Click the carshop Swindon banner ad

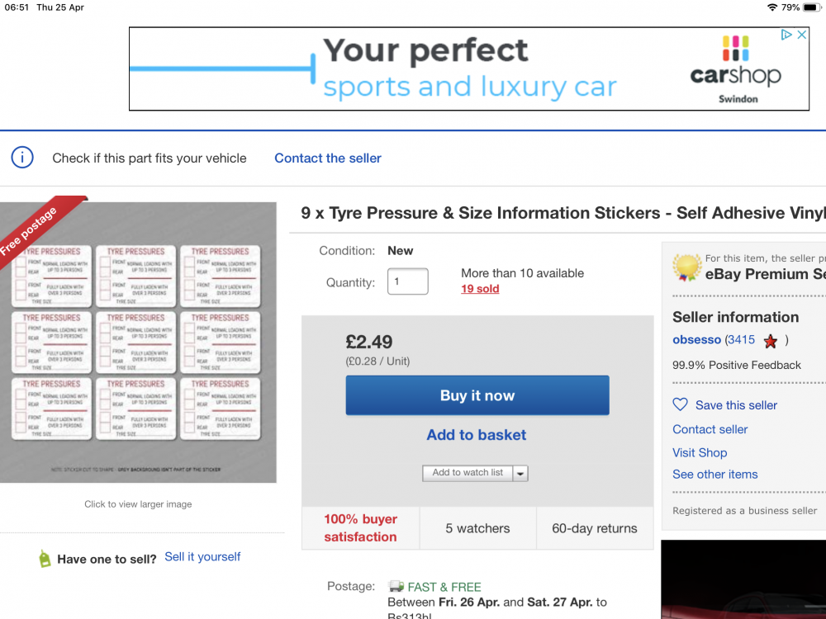[469, 69]
